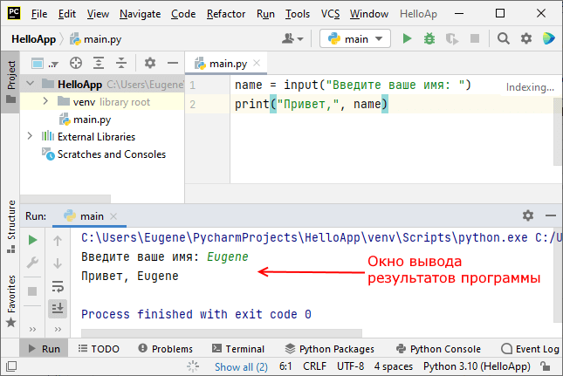
Task: Click the 6:1 caret position indicator
Action: 285,366
